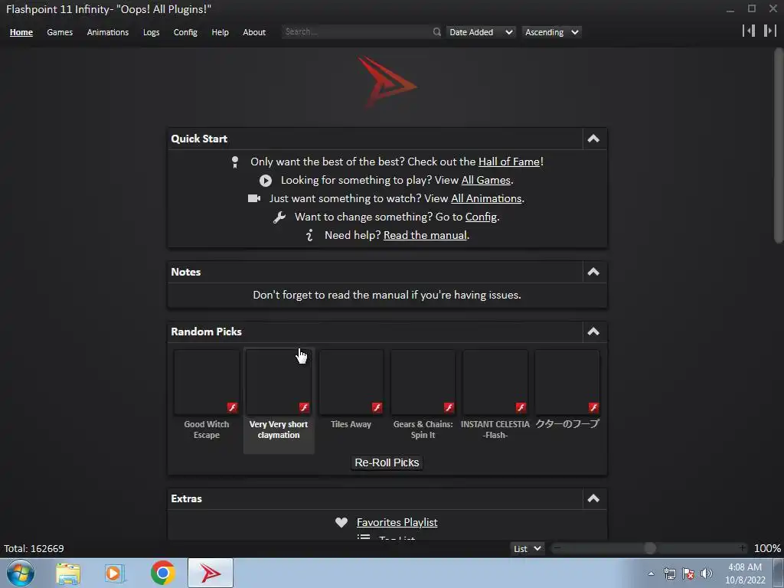
Task: Open the Ascending order dropdown
Action: pyautogui.click(x=551, y=32)
